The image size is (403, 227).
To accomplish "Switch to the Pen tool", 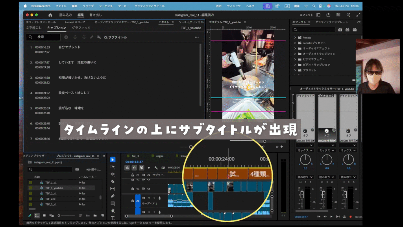I will (x=113, y=196).
